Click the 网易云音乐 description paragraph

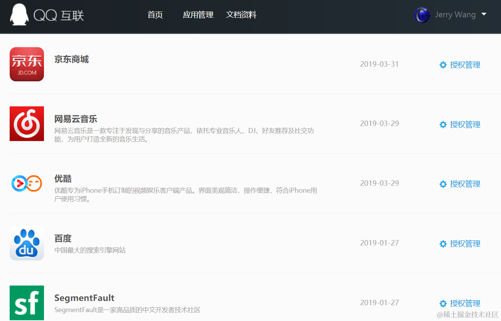coord(184,135)
